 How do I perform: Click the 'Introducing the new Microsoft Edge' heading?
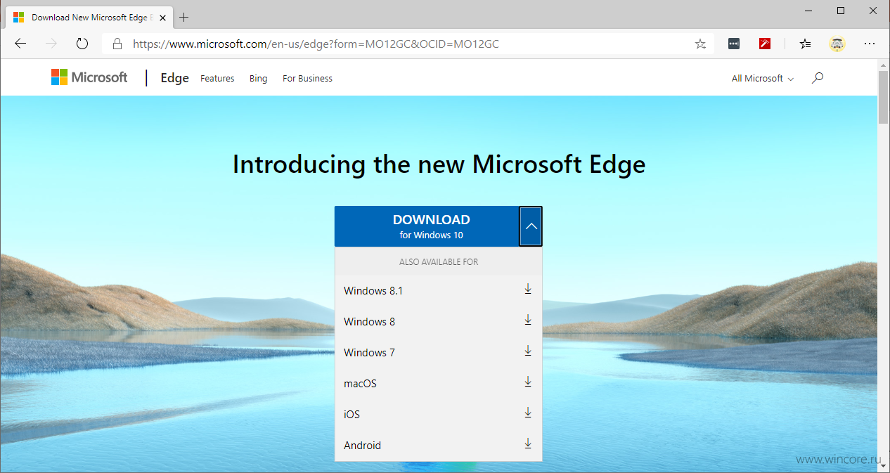(x=439, y=164)
